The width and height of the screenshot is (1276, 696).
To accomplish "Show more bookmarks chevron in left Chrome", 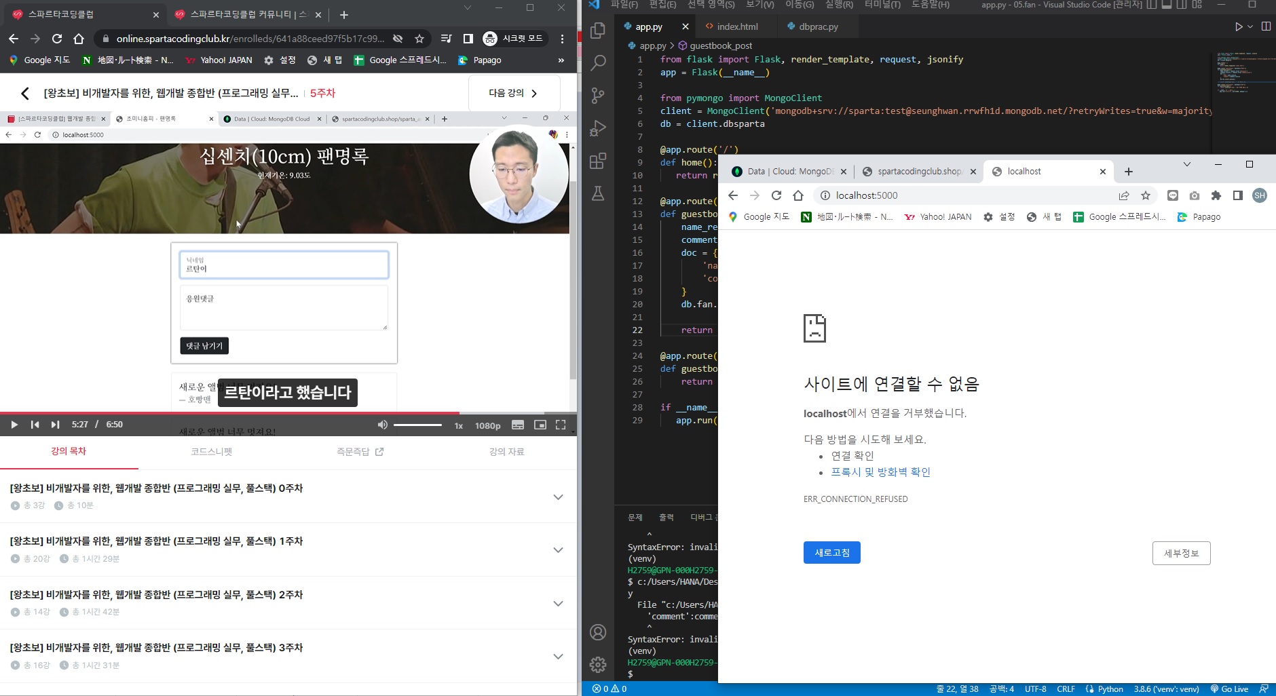I will [561, 60].
